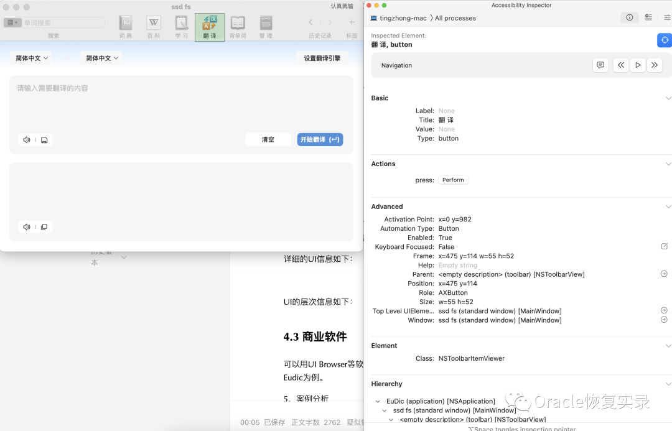Add a new tab with plus icon

[352, 22]
